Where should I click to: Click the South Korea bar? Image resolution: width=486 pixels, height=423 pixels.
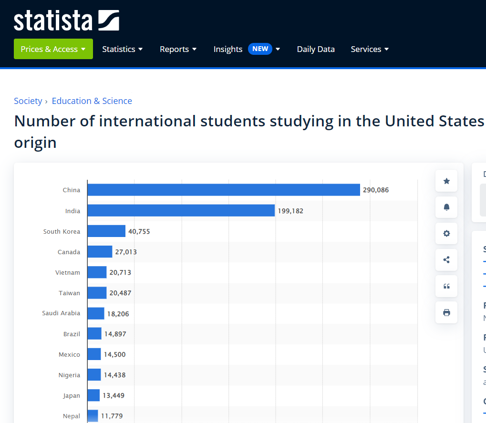click(x=106, y=231)
